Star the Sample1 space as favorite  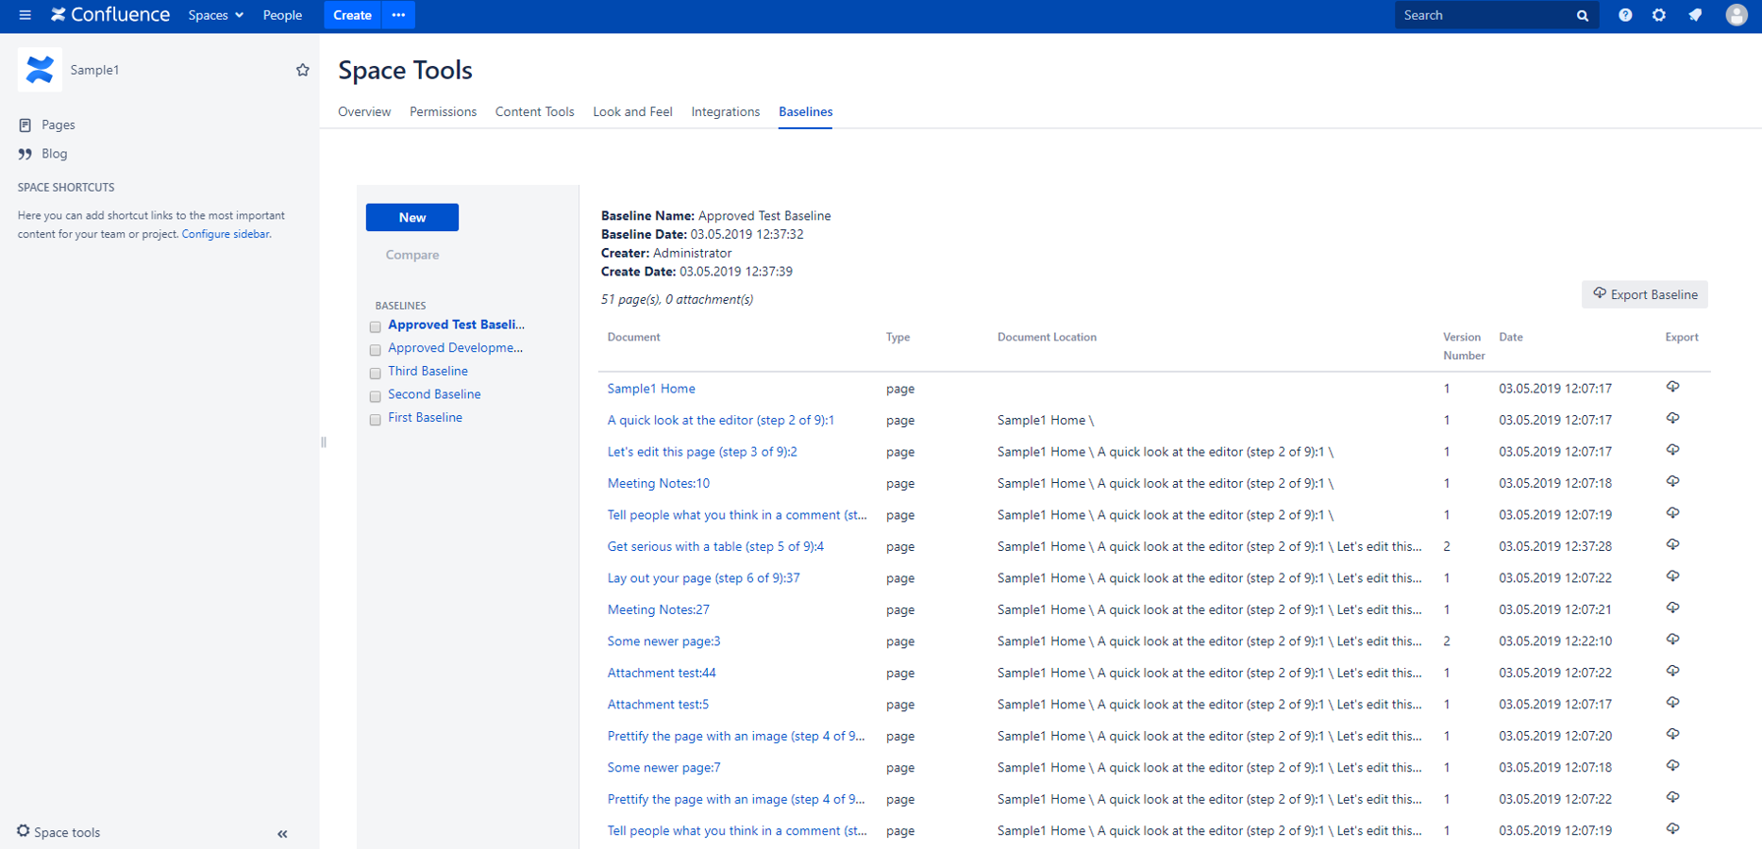tap(302, 70)
